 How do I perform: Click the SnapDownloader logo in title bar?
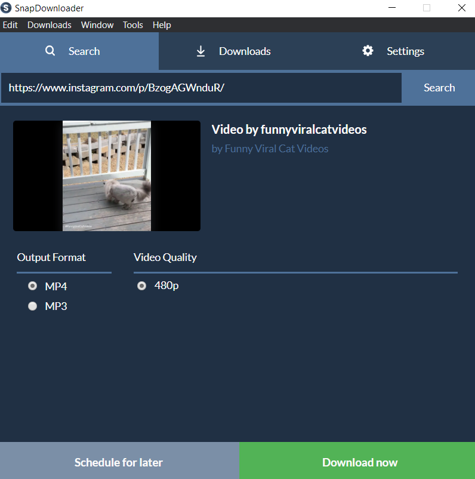[6, 8]
